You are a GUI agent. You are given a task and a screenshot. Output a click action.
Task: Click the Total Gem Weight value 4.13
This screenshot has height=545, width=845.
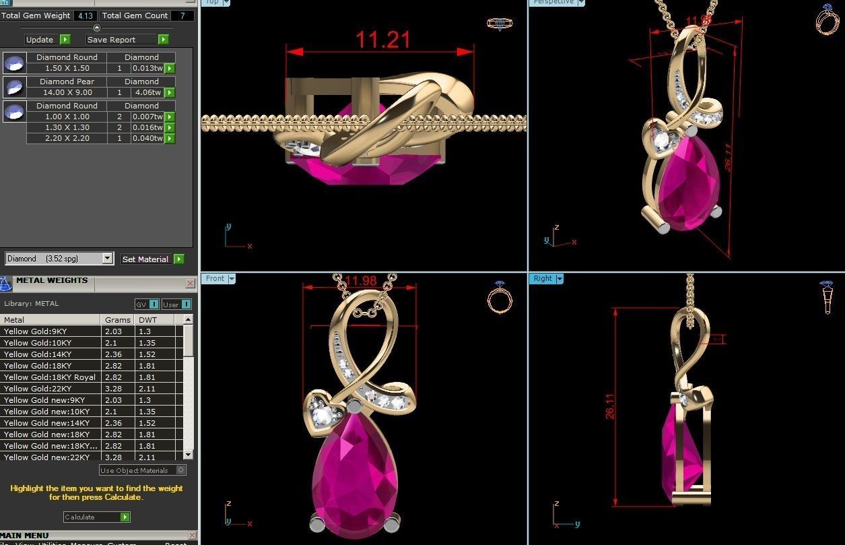click(85, 15)
